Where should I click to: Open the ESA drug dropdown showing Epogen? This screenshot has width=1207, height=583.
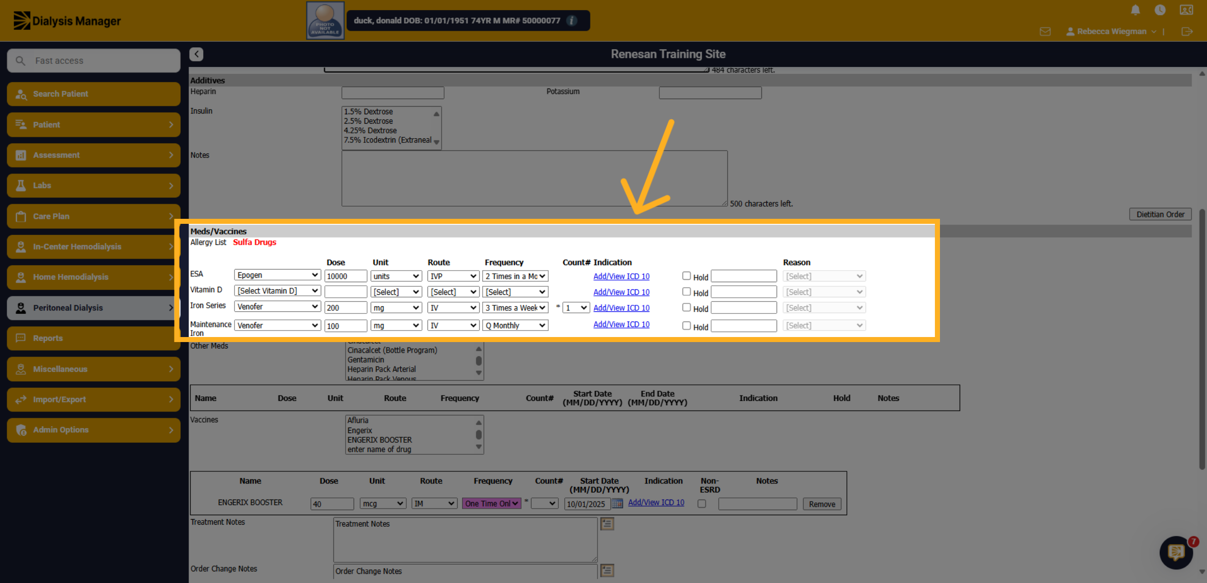pos(277,275)
